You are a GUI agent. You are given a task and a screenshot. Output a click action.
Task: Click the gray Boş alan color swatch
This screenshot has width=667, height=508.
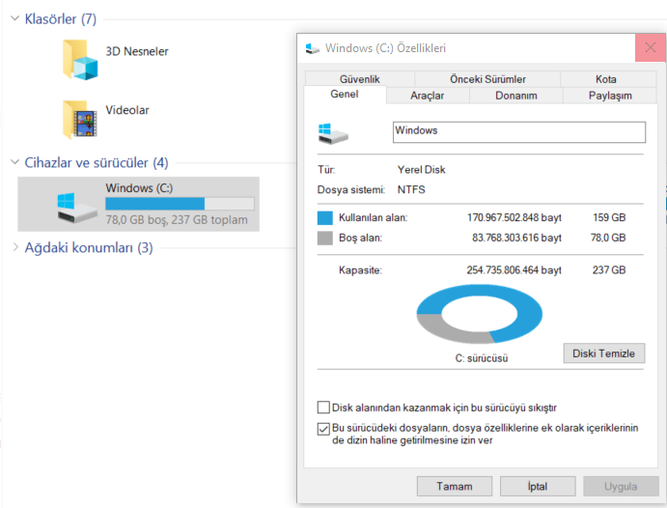(325, 238)
